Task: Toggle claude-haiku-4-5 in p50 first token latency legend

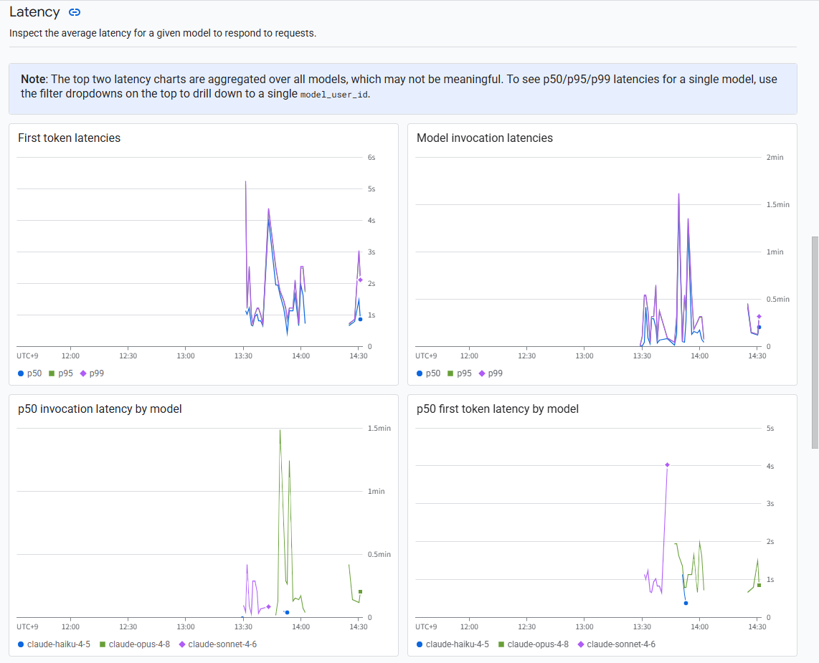Action: pyautogui.click(x=453, y=644)
